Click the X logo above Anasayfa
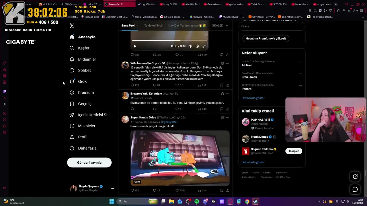 pos(72,26)
